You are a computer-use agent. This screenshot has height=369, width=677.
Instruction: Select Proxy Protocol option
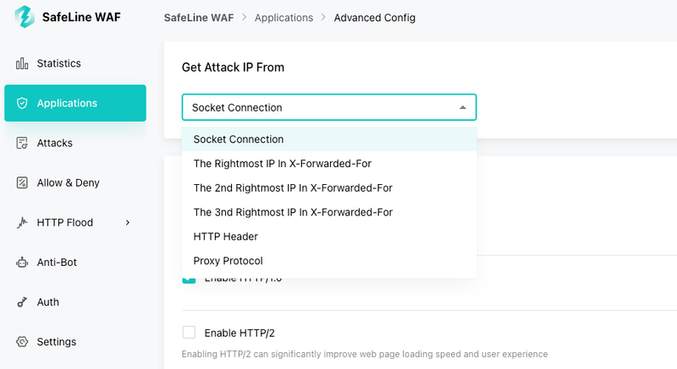(329, 261)
